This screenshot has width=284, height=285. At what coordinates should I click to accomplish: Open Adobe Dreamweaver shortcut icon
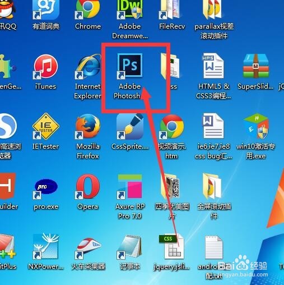pyautogui.click(x=130, y=10)
